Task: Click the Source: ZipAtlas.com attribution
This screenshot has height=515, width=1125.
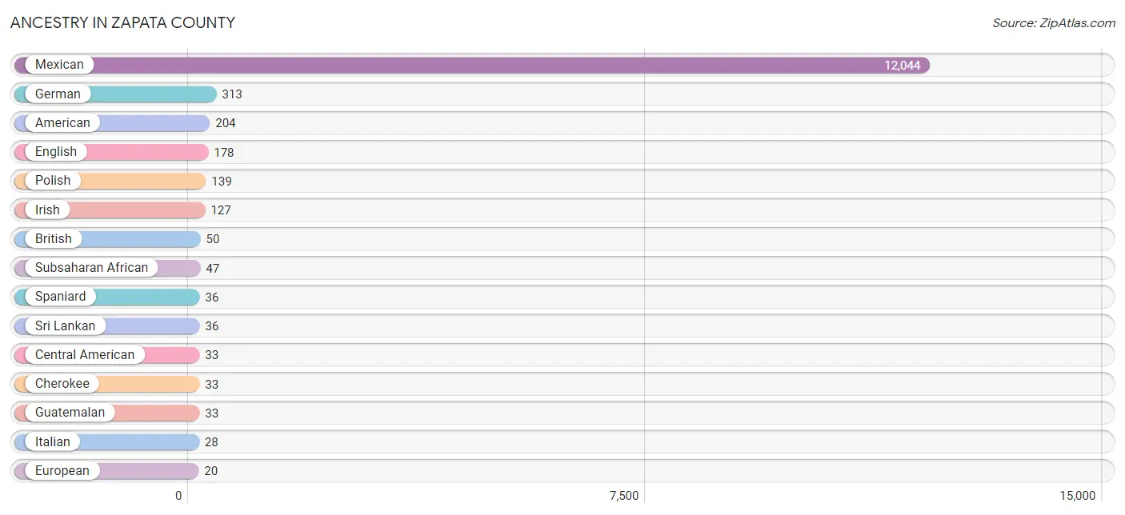Action: (1054, 23)
